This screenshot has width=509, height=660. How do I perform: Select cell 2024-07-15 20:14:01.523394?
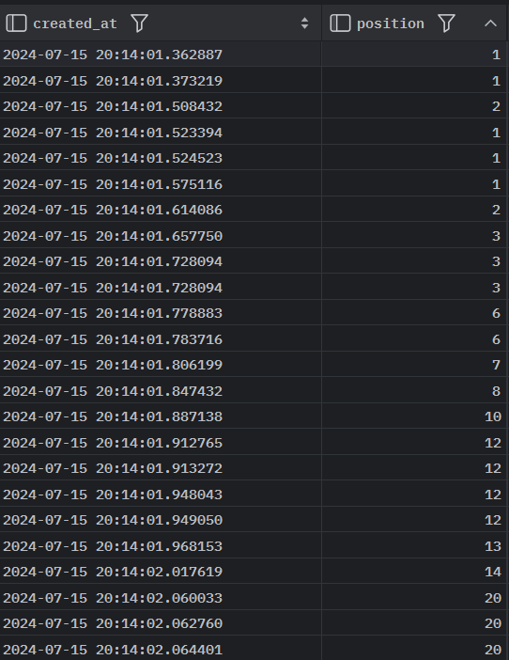[x=161, y=133]
